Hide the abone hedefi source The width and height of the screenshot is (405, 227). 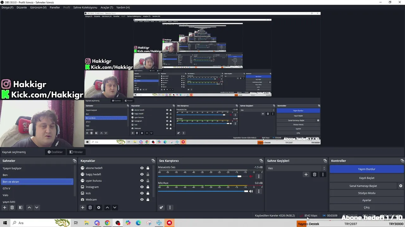tap(142, 168)
